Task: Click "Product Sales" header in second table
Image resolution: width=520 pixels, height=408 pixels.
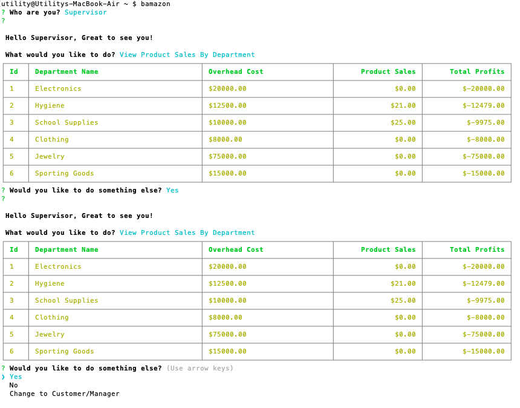Action: (x=388, y=249)
